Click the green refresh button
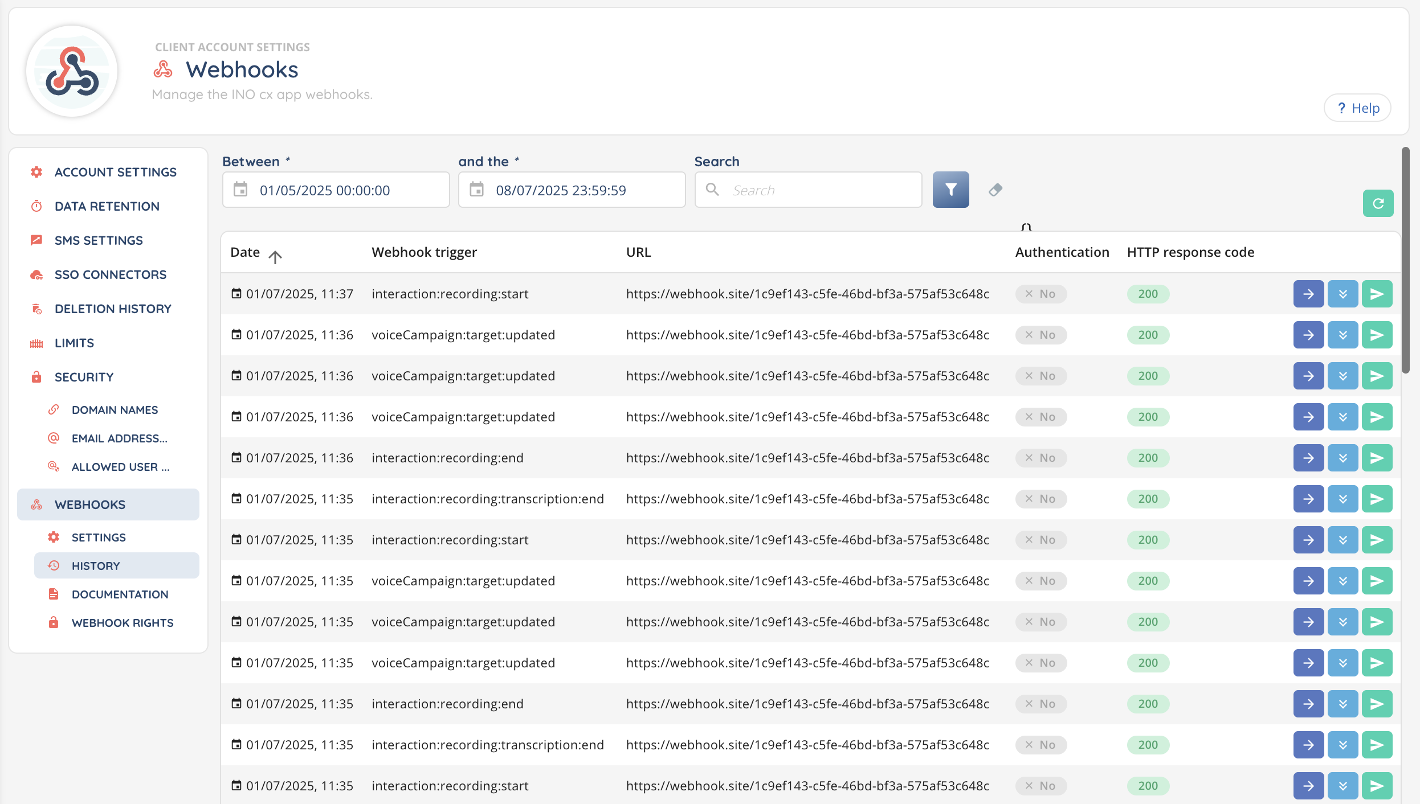1420x804 pixels. pos(1378,203)
